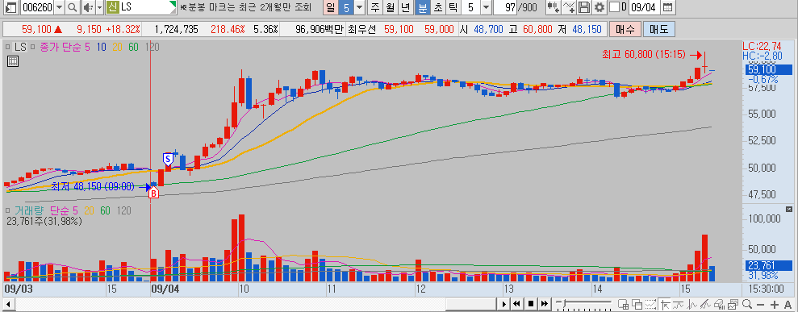Image resolution: width=798 pixels, height=312 pixels.
Task: Click the stock code field 006260
Action: click(x=36, y=7)
